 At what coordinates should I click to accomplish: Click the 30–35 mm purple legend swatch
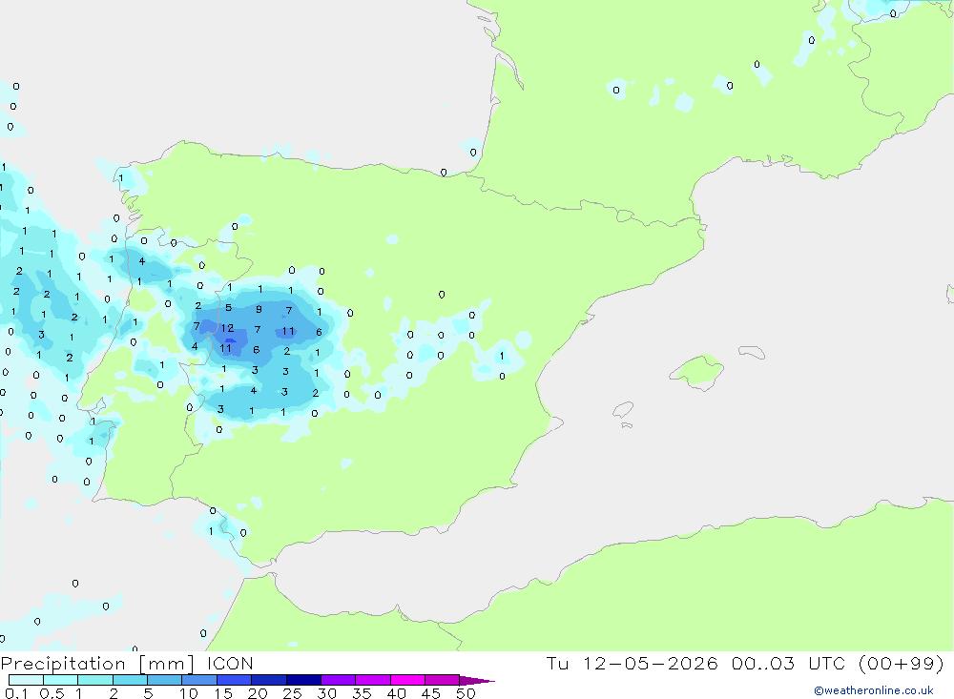pyautogui.click(x=339, y=680)
